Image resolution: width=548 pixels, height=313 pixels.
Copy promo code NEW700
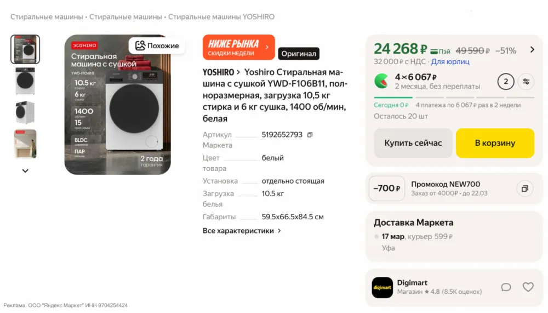coord(524,189)
